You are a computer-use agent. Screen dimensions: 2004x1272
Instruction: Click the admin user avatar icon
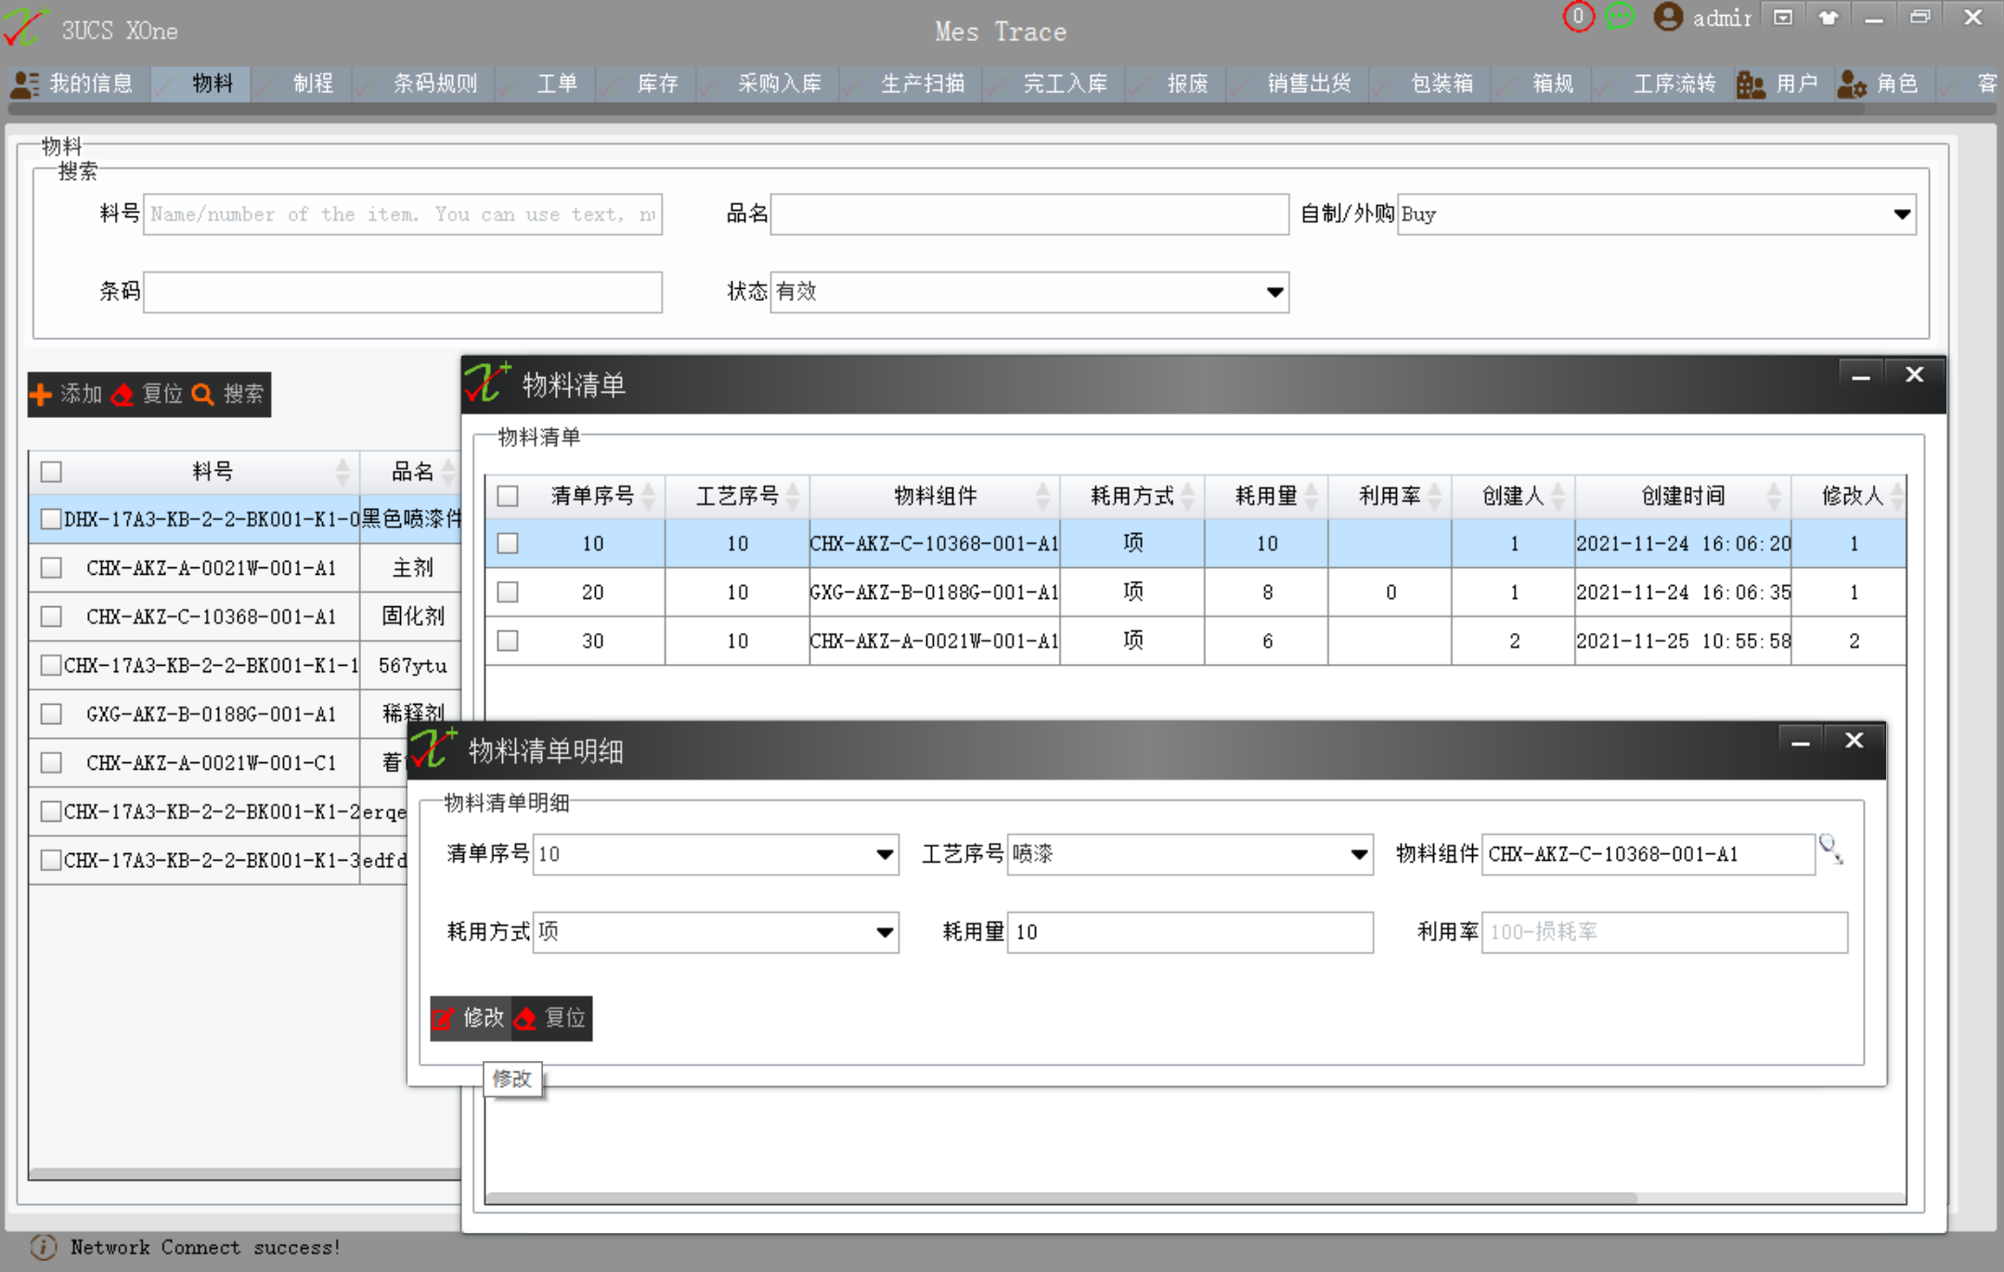tap(1667, 18)
